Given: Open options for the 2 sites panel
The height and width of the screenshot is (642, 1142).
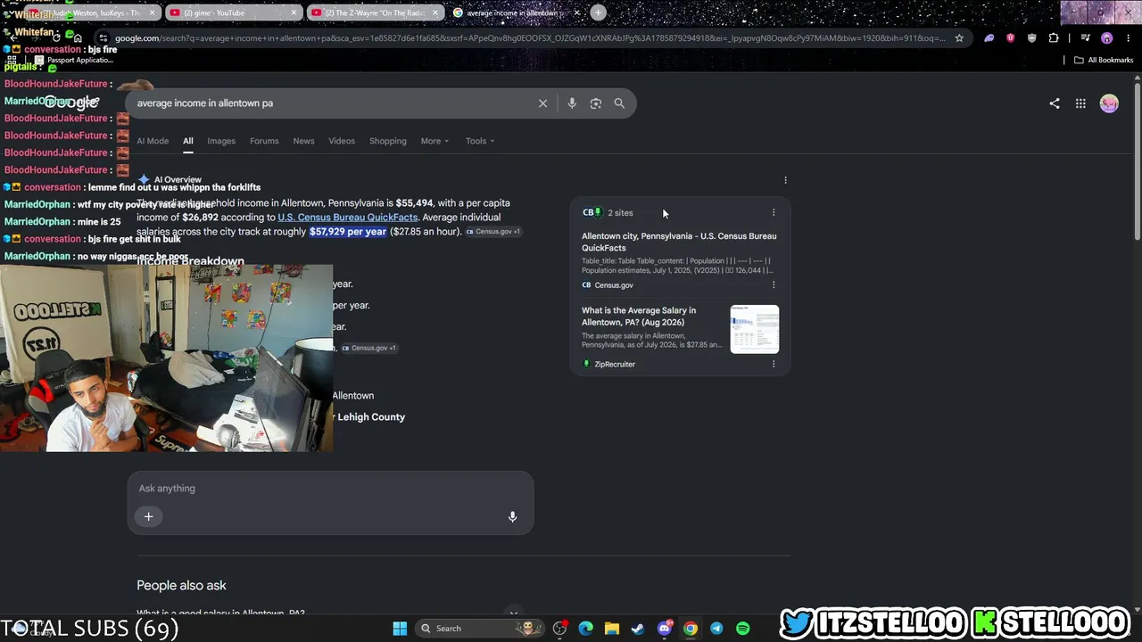Looking at the screenshot, I should pos(774,213).
